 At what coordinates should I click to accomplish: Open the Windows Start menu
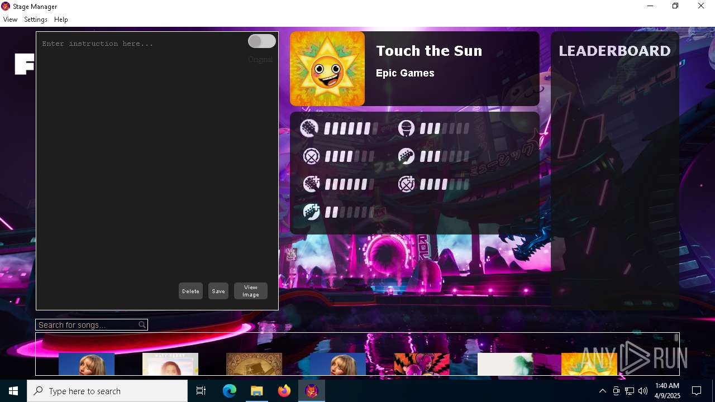(13, 391)
